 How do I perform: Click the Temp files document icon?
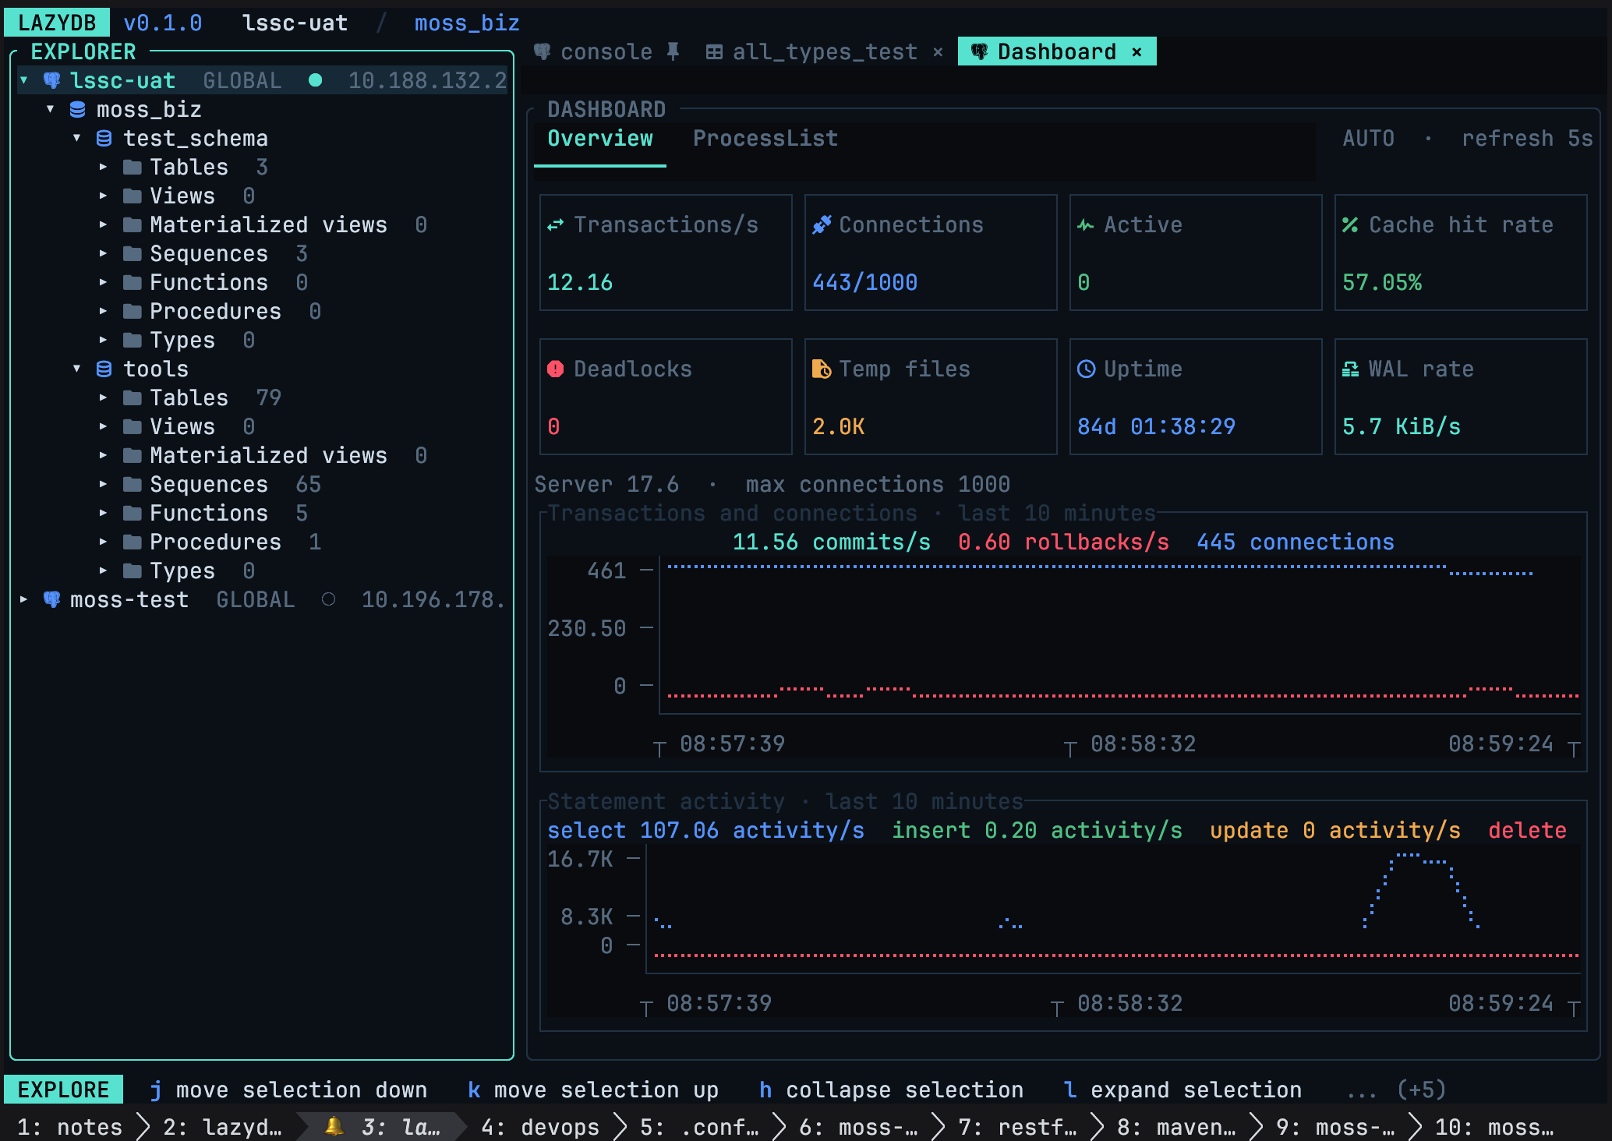[x=821, y=369]
